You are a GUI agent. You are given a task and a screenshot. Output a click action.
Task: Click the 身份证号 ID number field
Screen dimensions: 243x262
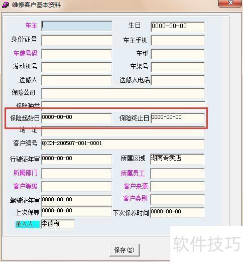(77, 40)
